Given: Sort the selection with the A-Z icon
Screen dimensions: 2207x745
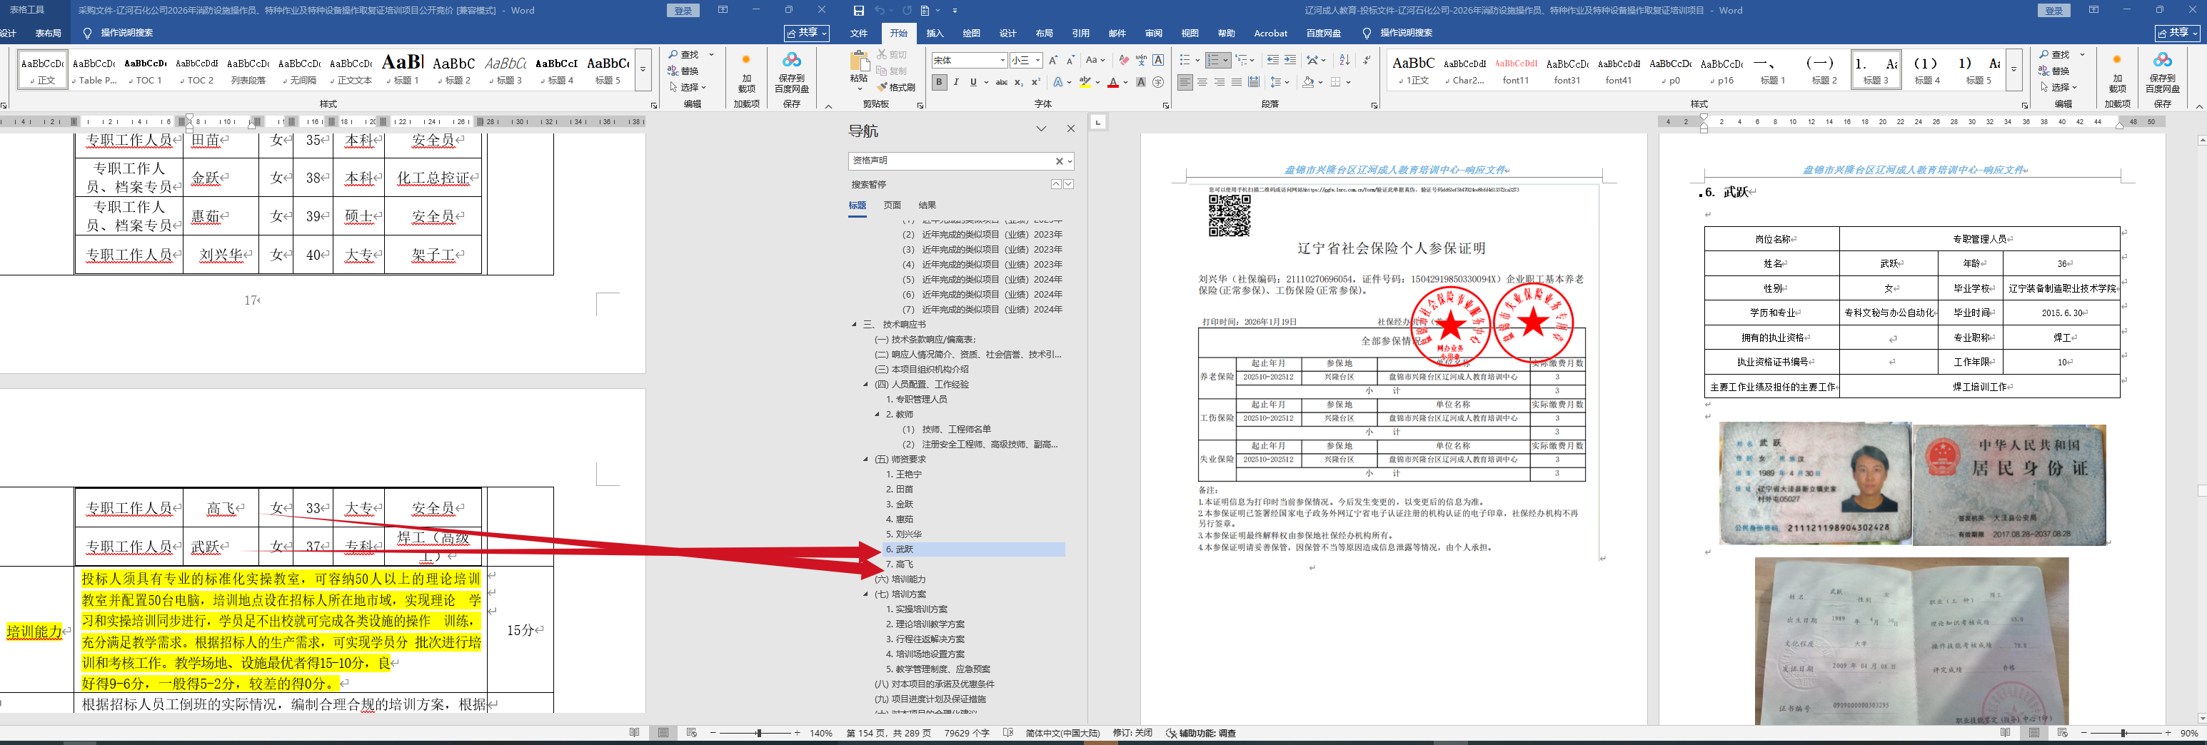Looking at the screenshot, I should click(1344, 60).
